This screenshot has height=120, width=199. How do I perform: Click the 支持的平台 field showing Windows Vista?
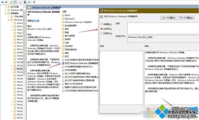pyautogui.click(x=163, y=39)
